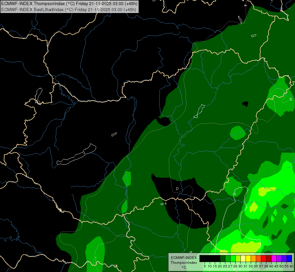295x272 pixels.
Task: Click the legend's ThompsonIndex label
Action: pyautogui.click(x=184, y=263)
